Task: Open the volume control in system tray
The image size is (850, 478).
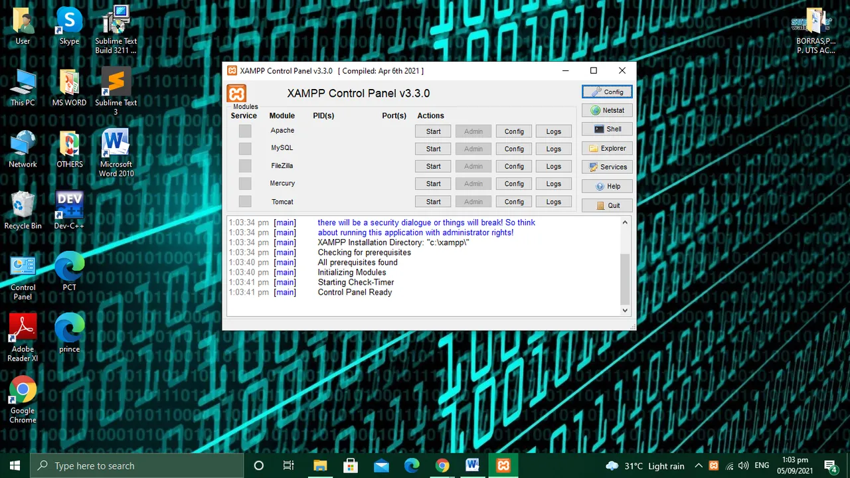Action: click(744, 466)
